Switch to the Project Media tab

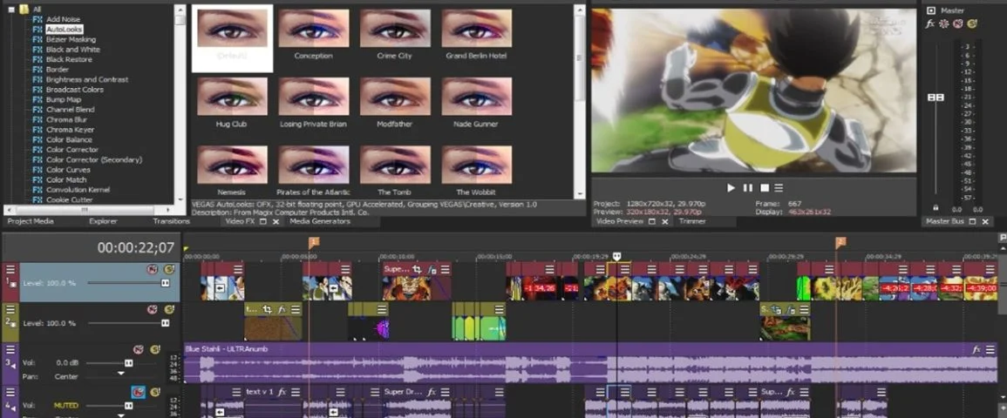pos(31,221)
